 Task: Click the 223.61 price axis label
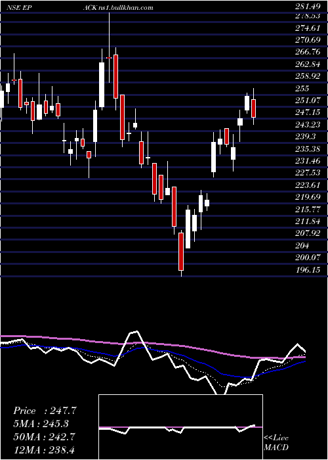click(308, 185)
